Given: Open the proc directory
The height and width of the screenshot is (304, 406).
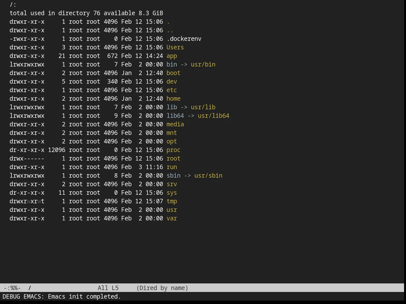Looking at the screenshot, I should (x=173, y=150).
